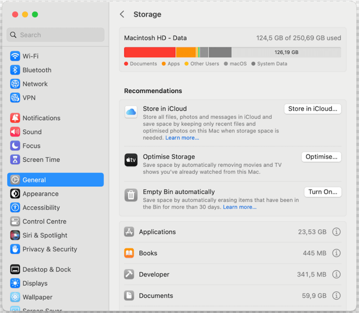Click the Developer 341,5 MB size
This screenshot has height=313, width=359.
(x=311, y=274)
